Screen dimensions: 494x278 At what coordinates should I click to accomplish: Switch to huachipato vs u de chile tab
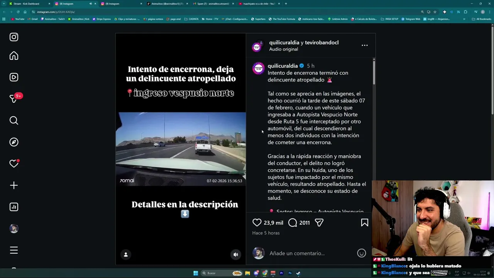pos(259,3)
